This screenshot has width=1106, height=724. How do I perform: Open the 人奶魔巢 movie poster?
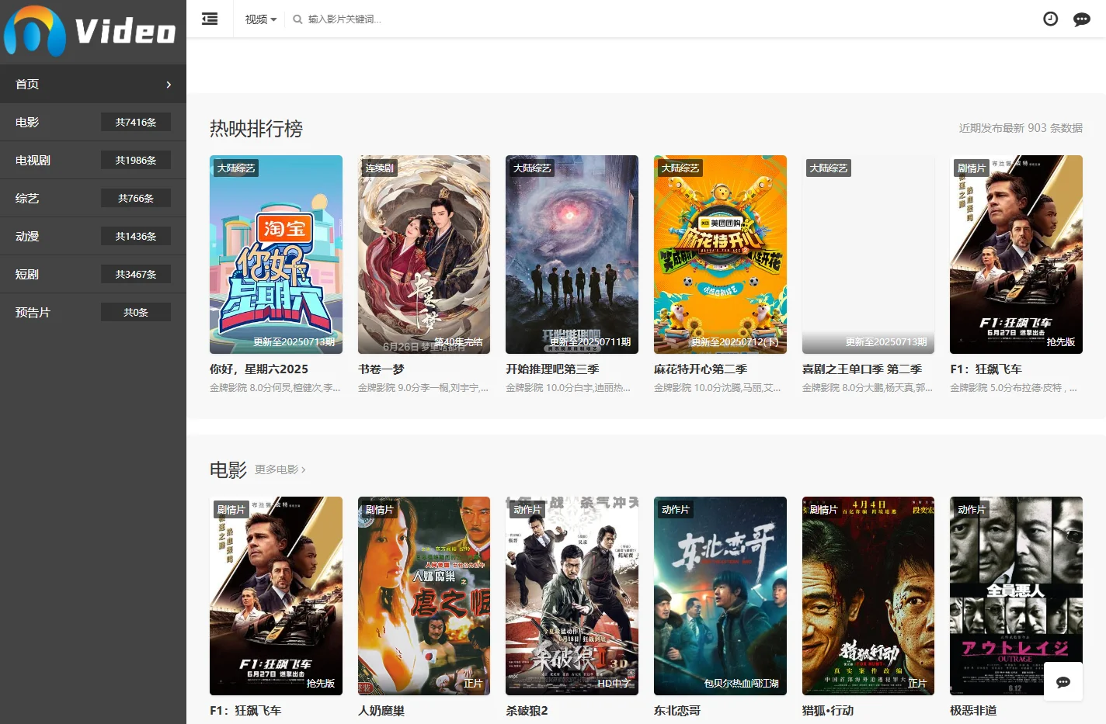coord(424,596)
